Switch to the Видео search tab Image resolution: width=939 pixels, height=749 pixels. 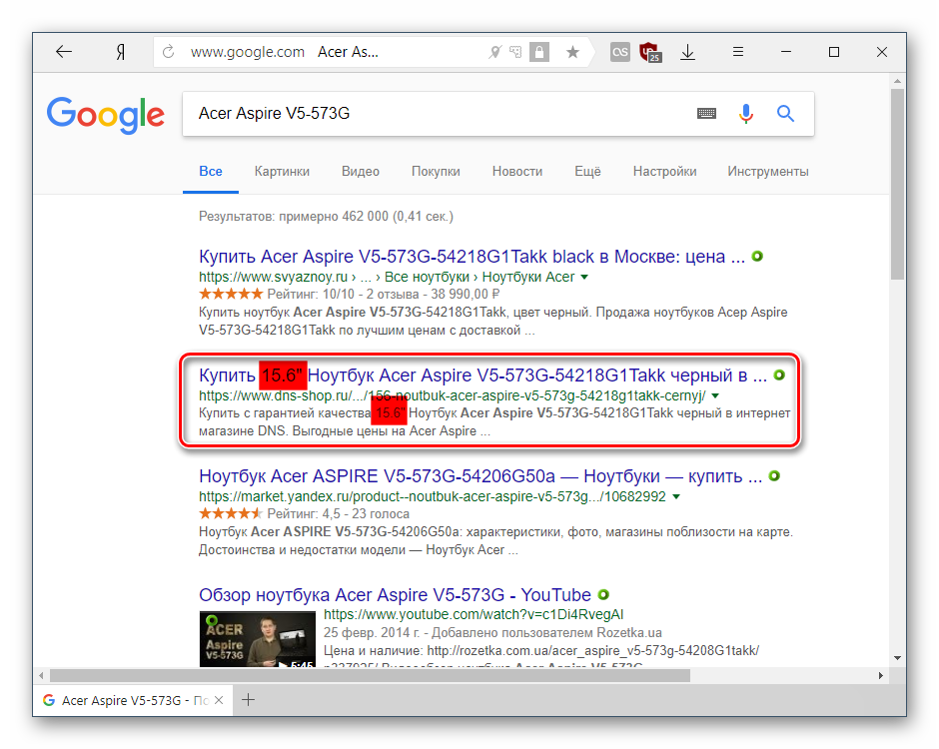(x=360, y=172)
